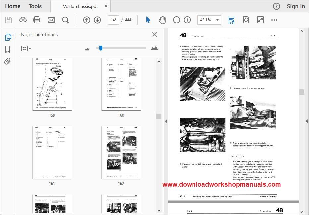Zoom in with plus icon
Viewport: 309px width, 215px height.
pyautogui.click(x=187, y=20)
